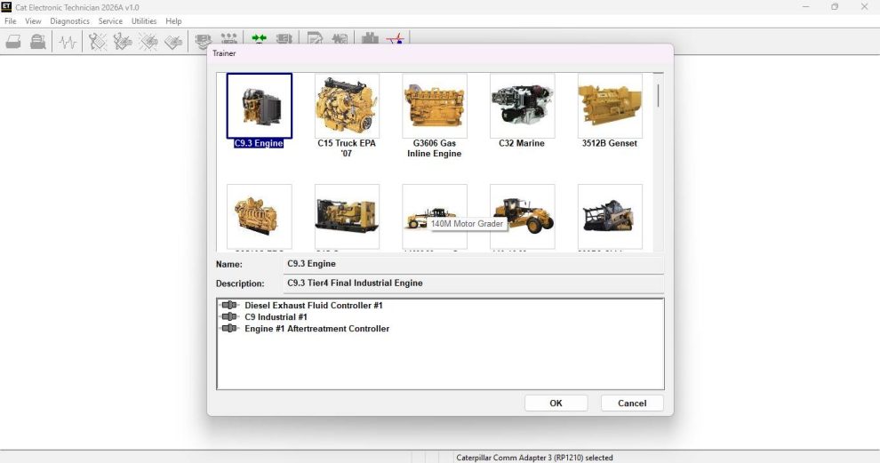Select the C9.3 Engine thumbnail
The height and width of the screenshot is (463, 880).
coord(260,106)
